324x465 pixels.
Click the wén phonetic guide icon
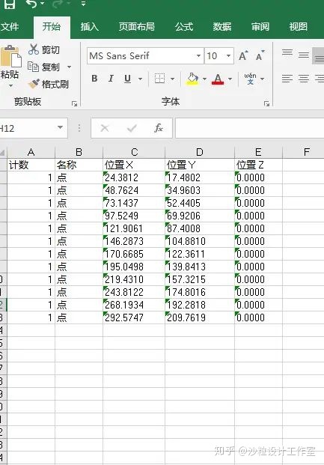coord(250,79)
